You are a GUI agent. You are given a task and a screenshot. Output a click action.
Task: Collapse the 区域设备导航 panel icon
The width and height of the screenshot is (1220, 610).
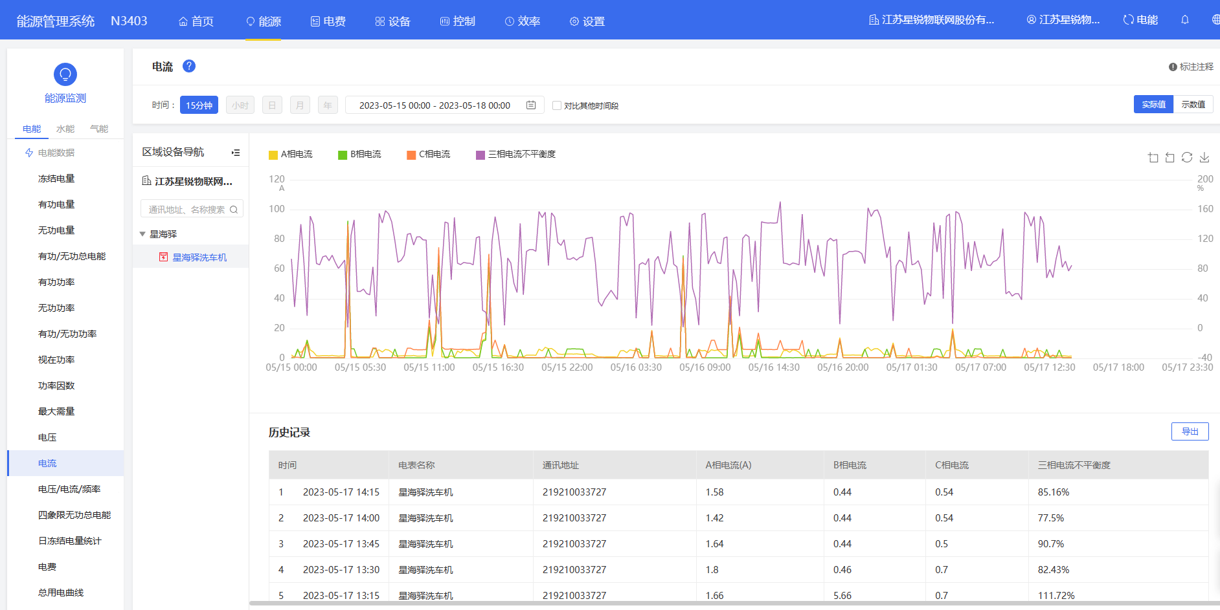click(236, 153)
